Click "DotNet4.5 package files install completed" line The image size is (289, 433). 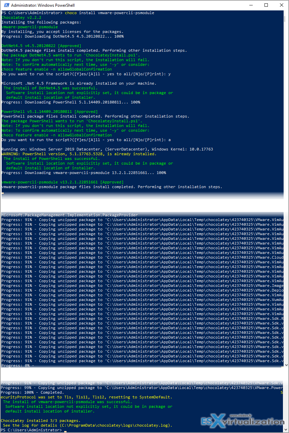click(x=94, y=50)
